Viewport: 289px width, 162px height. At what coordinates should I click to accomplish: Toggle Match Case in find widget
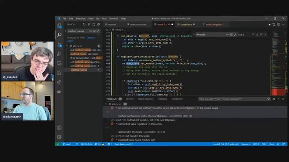tap(227, 35)
